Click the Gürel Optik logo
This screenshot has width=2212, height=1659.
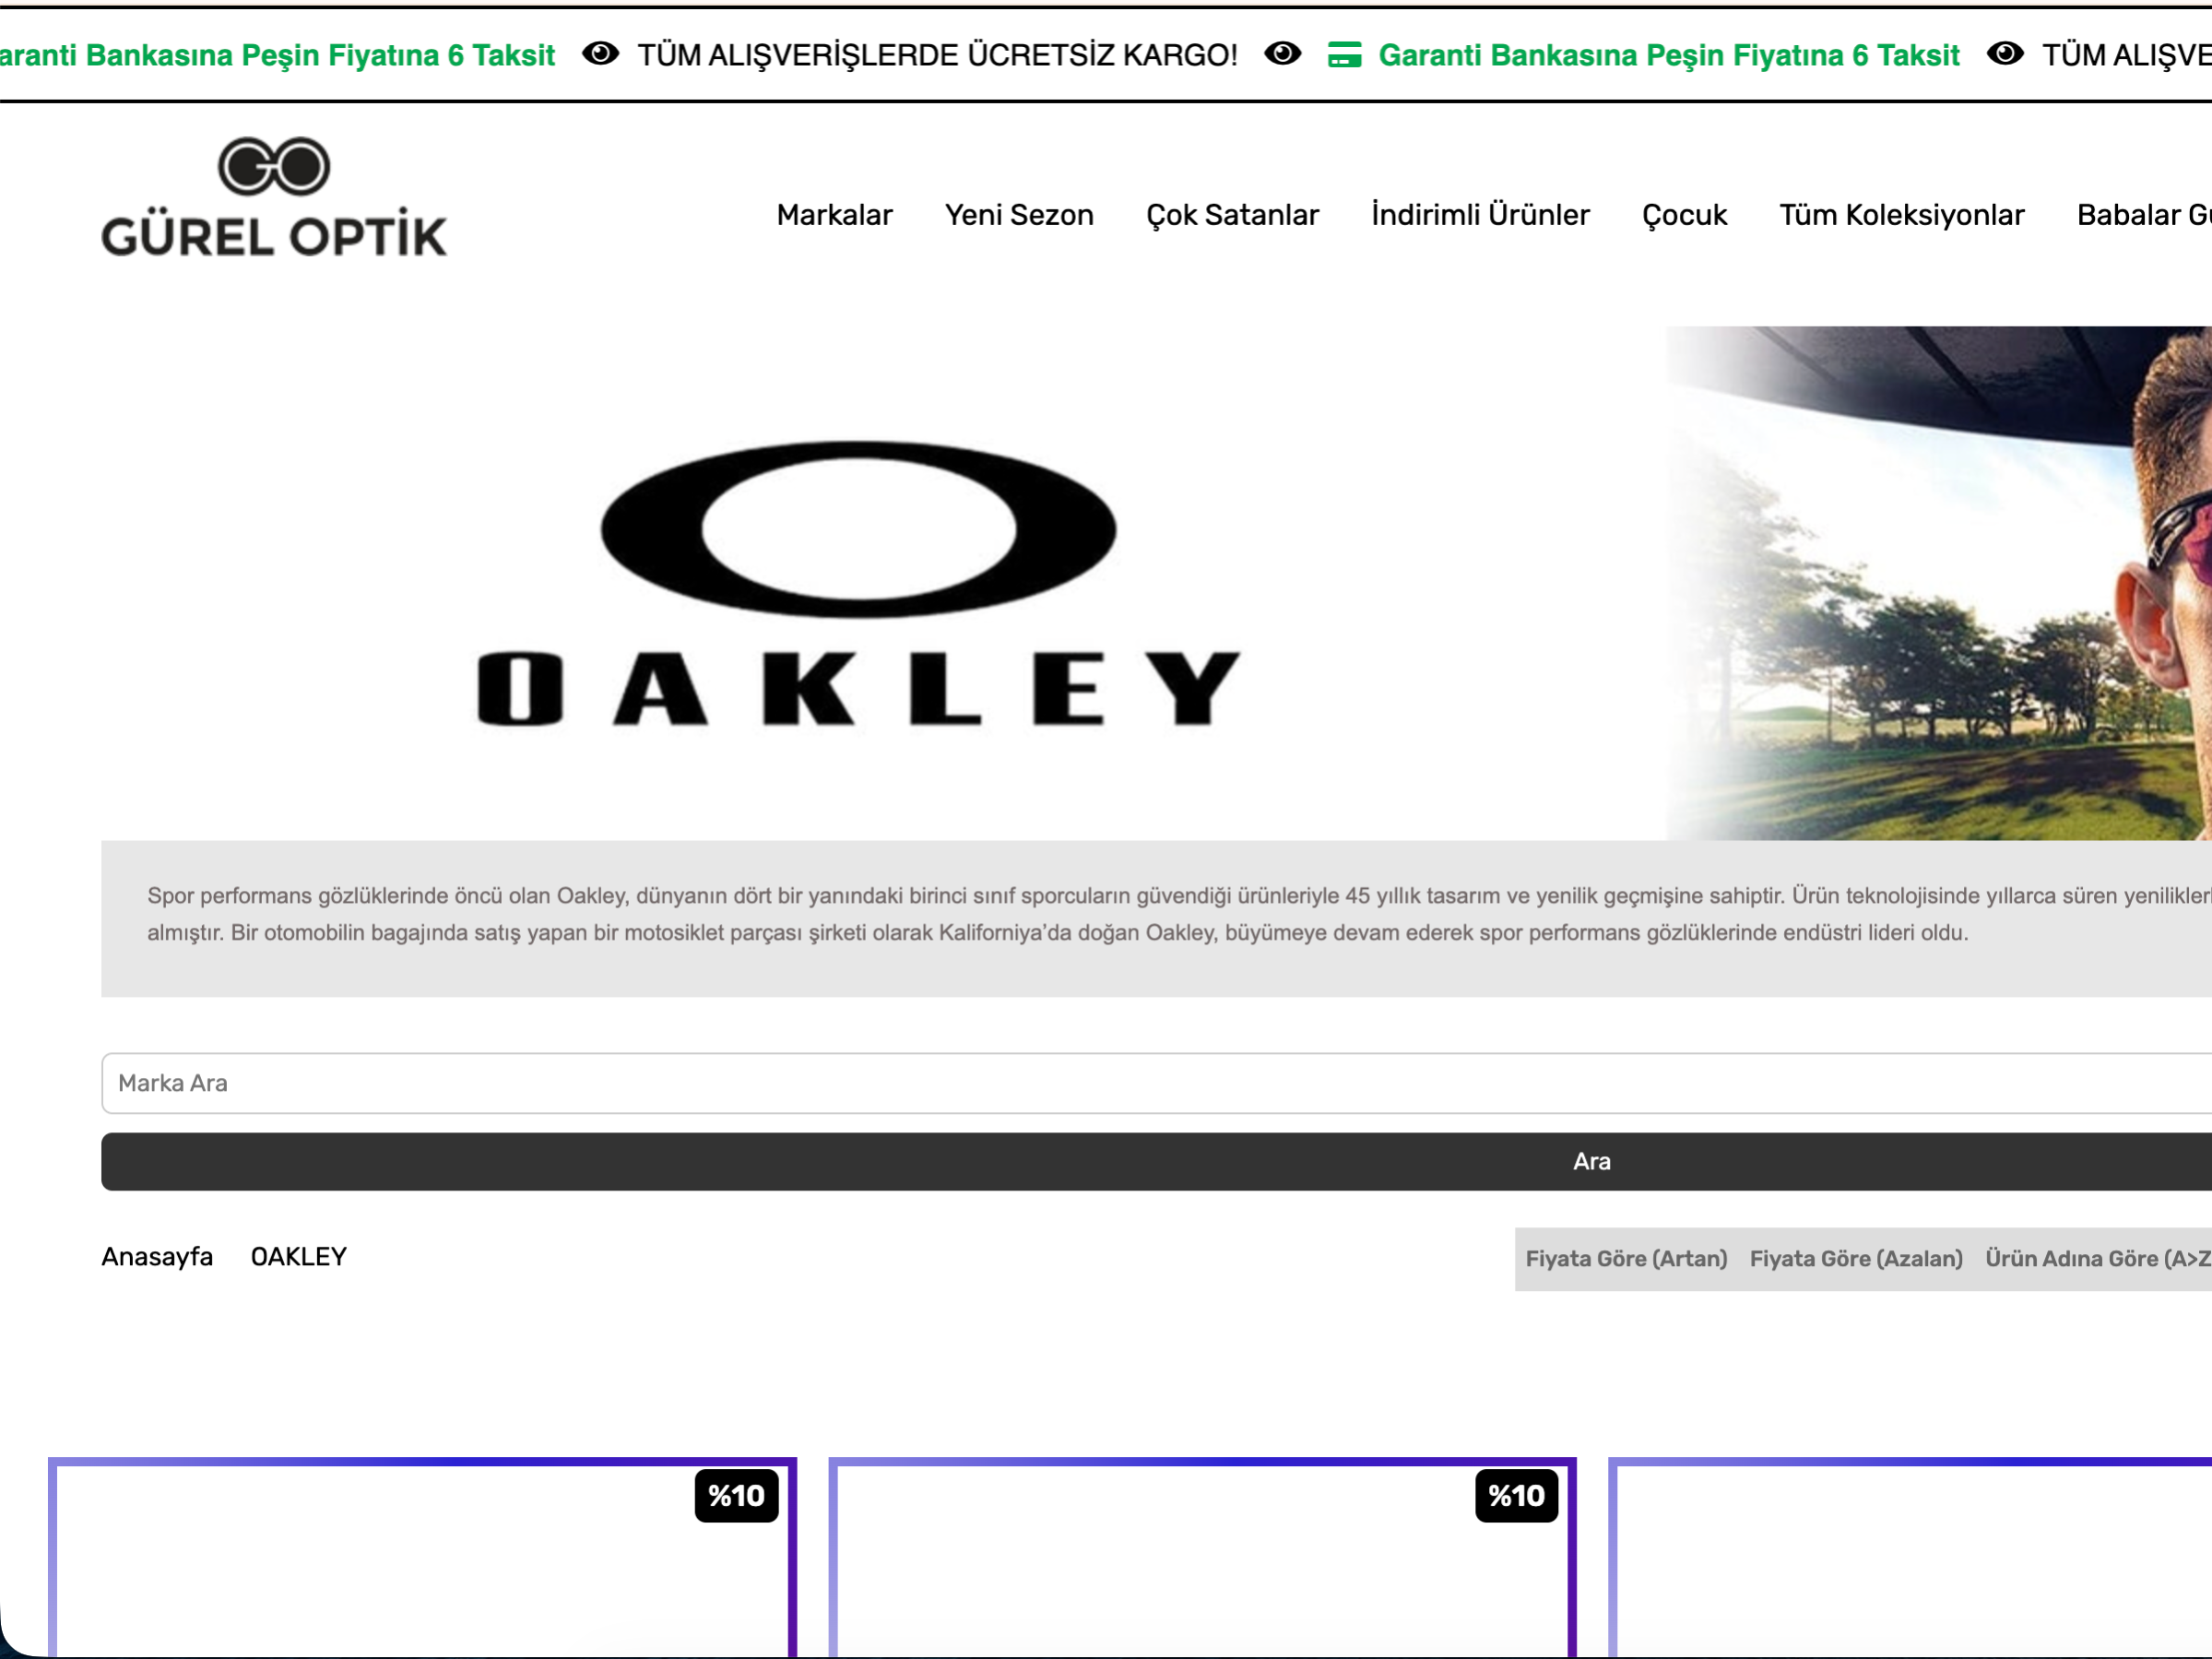pyautogui.click(x=274, y=197)
